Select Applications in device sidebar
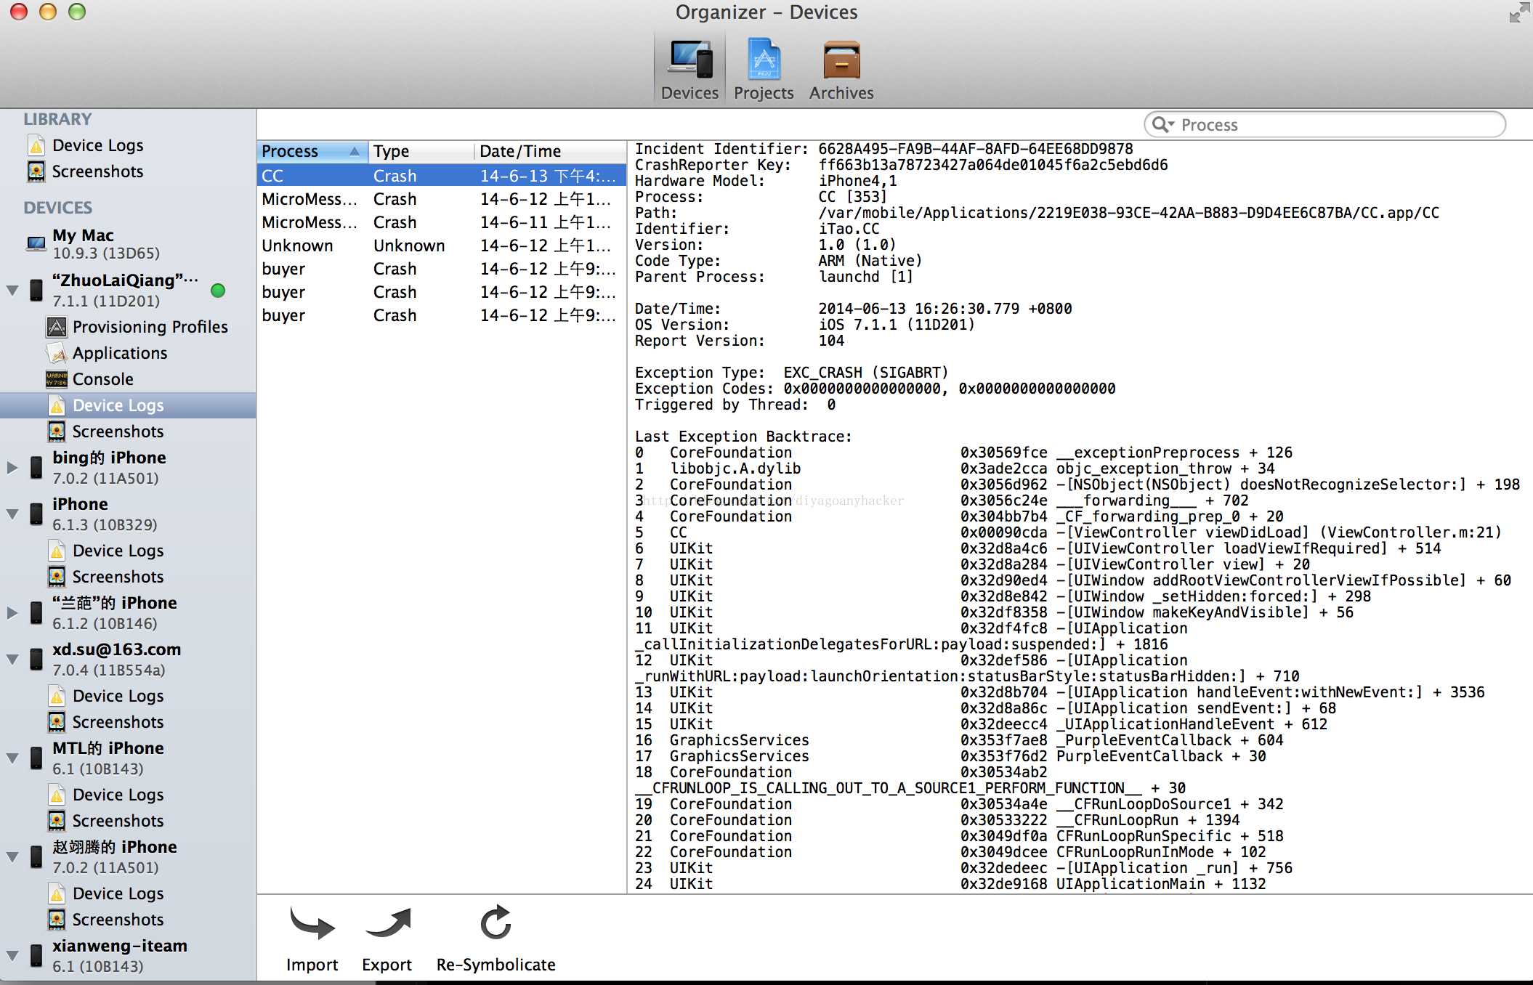 tap(120, 353)
